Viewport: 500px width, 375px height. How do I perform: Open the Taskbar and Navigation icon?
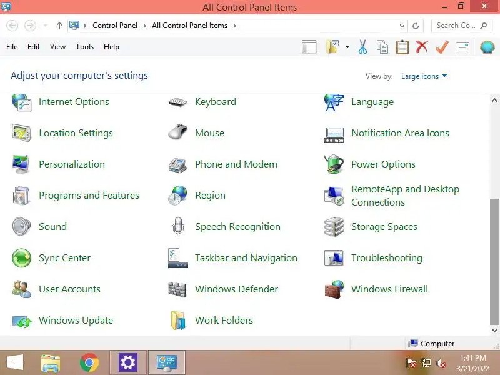(177, 258)
